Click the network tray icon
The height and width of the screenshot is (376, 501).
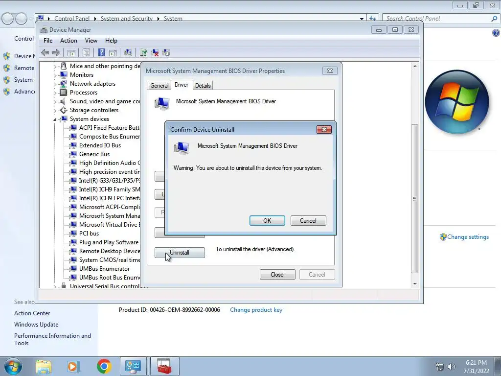pos(440,367)
